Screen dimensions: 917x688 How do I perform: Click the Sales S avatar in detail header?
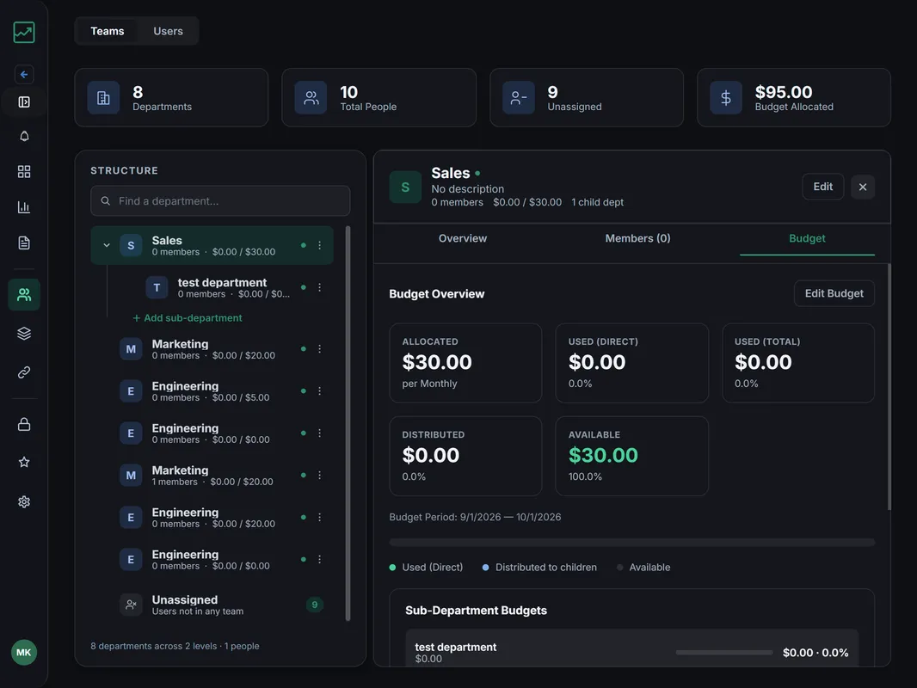tap(405, 187)
